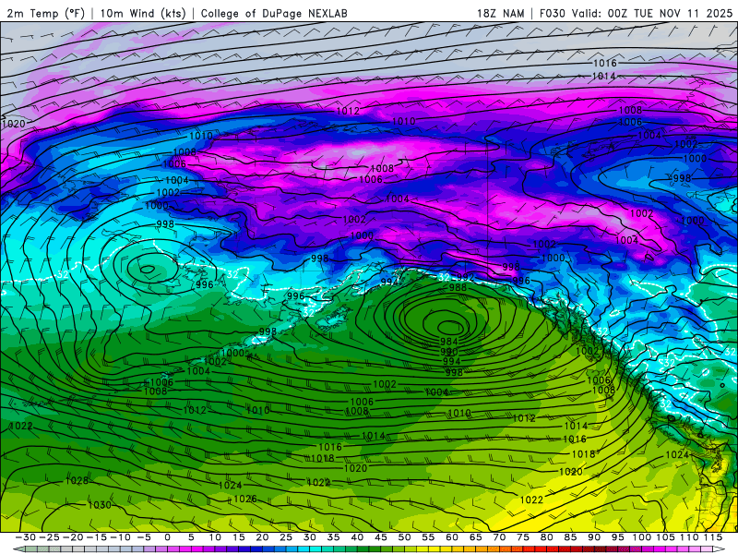Viewport: 738px width, 554px height.
Task: Click the 55 label on temperature scale
Action: coord(428,537)
